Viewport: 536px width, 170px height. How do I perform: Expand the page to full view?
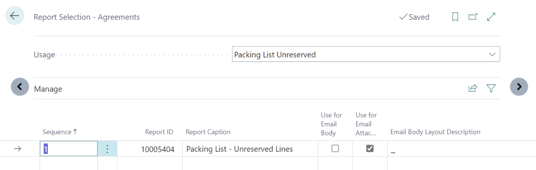(x=491, y=17)
